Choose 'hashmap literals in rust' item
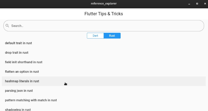 pos(104,81)
